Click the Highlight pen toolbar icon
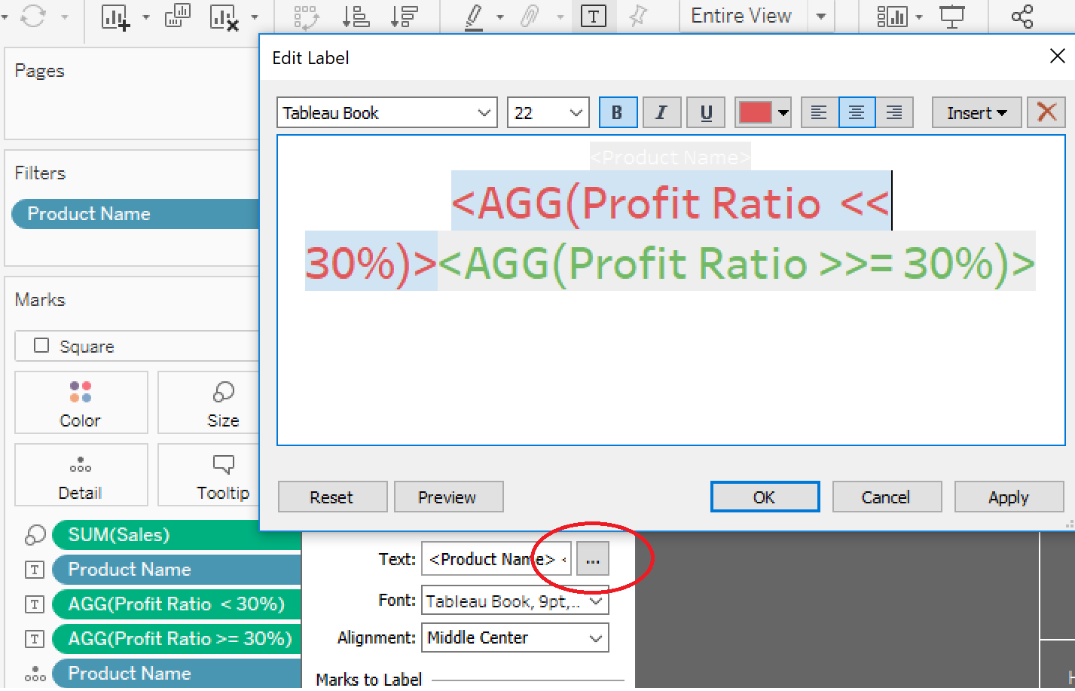Viewport: 1075px width, 691px height. point(474,17)
